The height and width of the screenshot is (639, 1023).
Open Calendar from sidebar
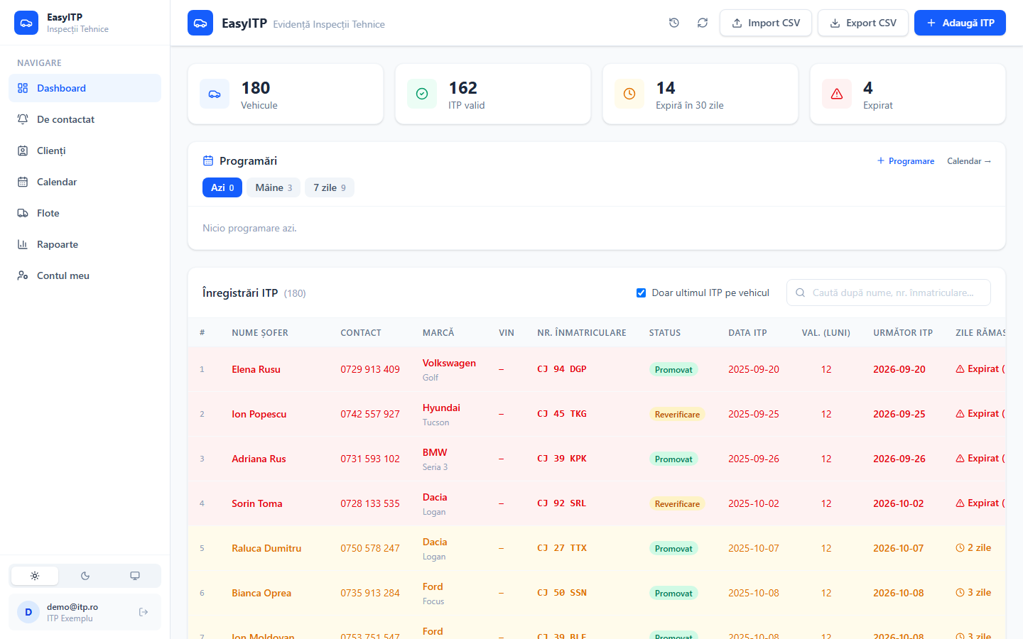(x=85, y=182)
